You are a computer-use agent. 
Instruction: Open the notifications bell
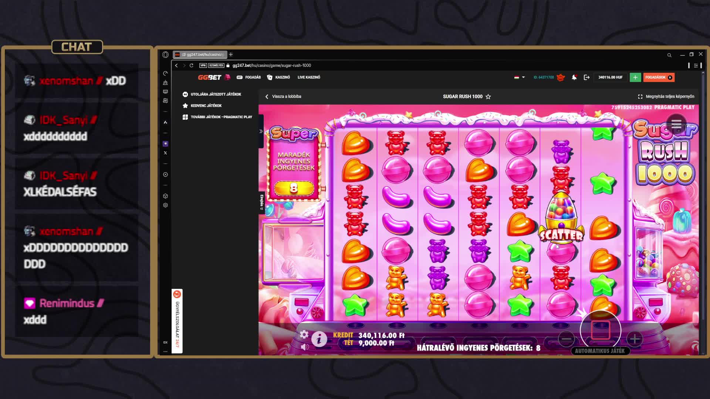tap(574, 77)
